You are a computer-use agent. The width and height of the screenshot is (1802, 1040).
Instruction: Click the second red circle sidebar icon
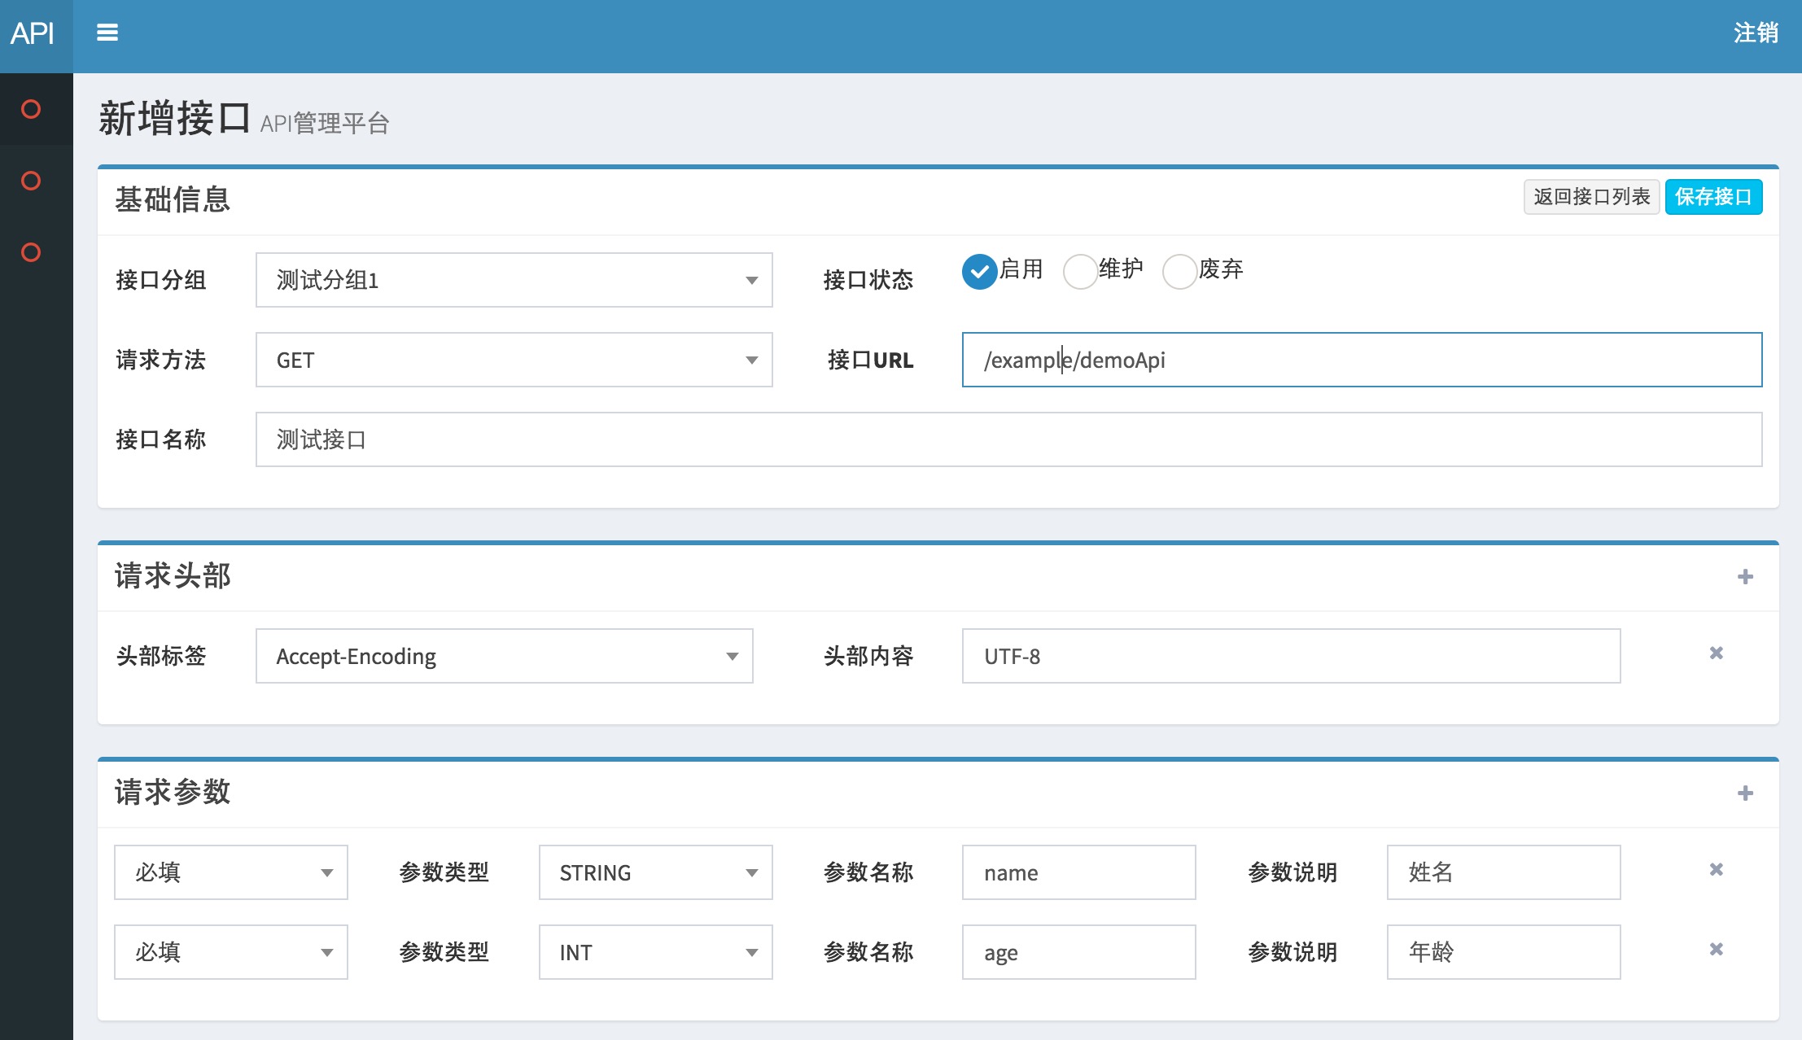click(31, 181)
